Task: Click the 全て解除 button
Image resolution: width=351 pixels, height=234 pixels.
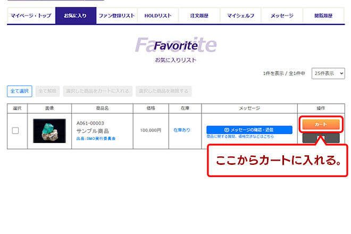Action: point(48,91)
